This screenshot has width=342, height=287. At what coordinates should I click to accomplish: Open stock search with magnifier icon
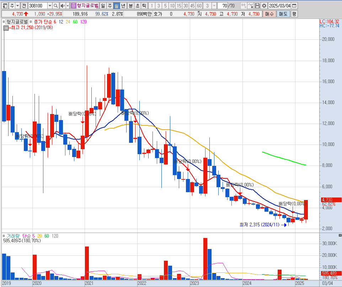[56, 6]
